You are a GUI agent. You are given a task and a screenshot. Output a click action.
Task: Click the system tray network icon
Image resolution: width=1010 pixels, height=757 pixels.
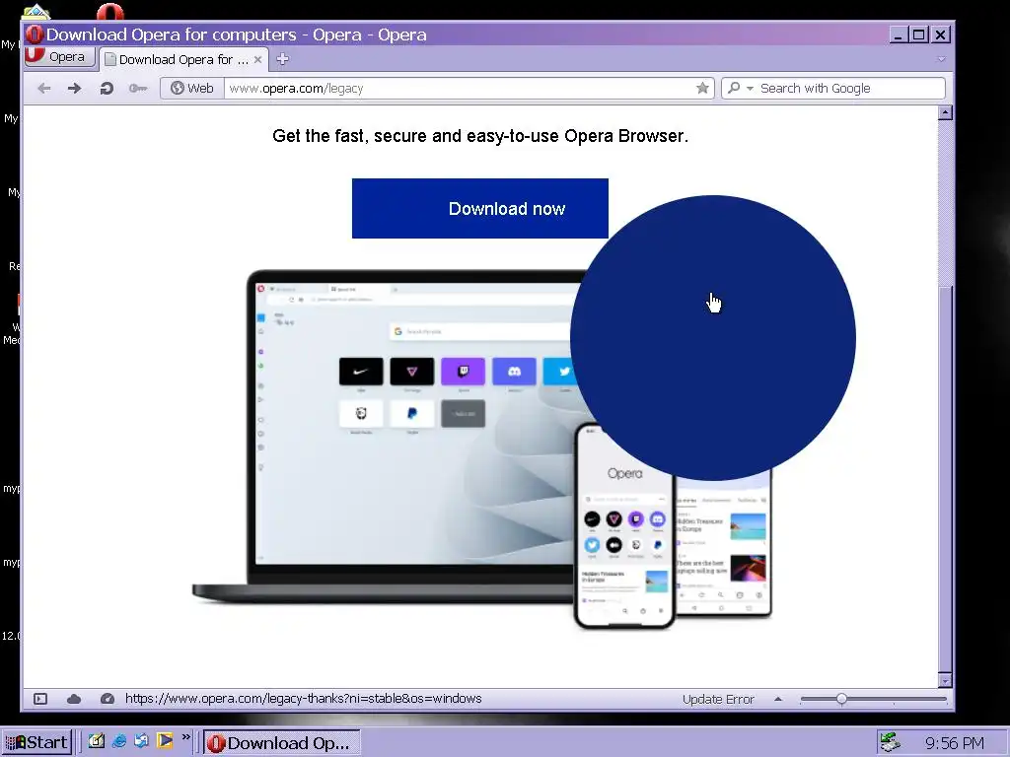coord(891,742)
